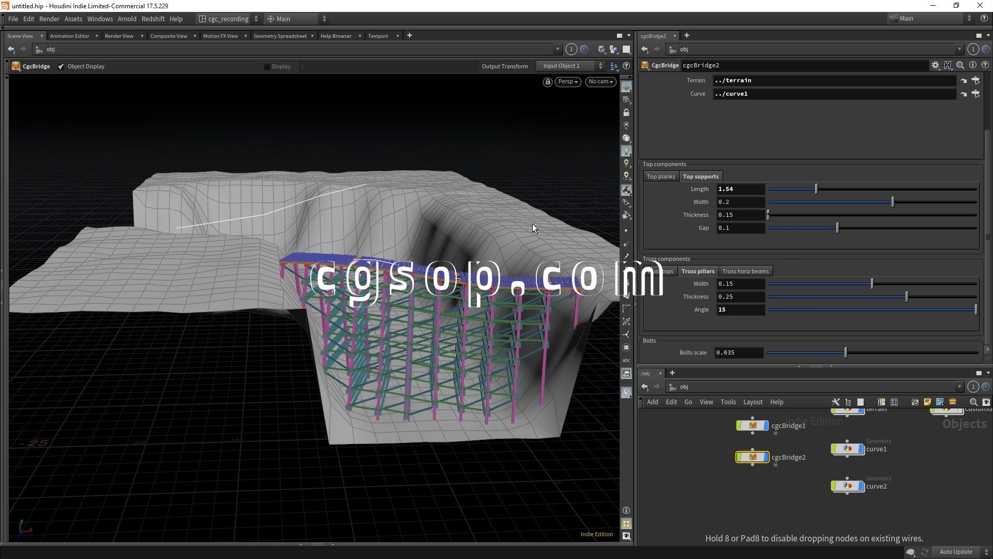Jump to operator for Curve parameter
Image resolution: width=993 pixels, height=559 pixels.
click(x=964, y=94)
